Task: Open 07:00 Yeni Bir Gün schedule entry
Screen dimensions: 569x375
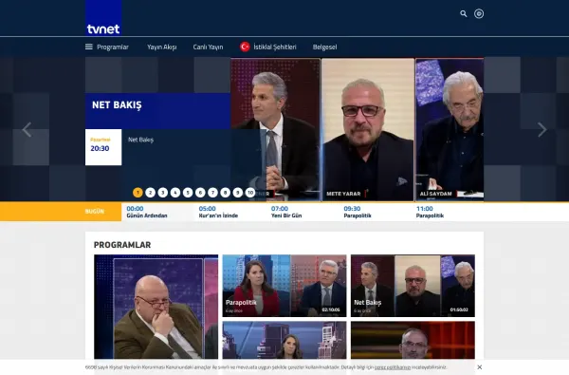Action: point(286,212)
